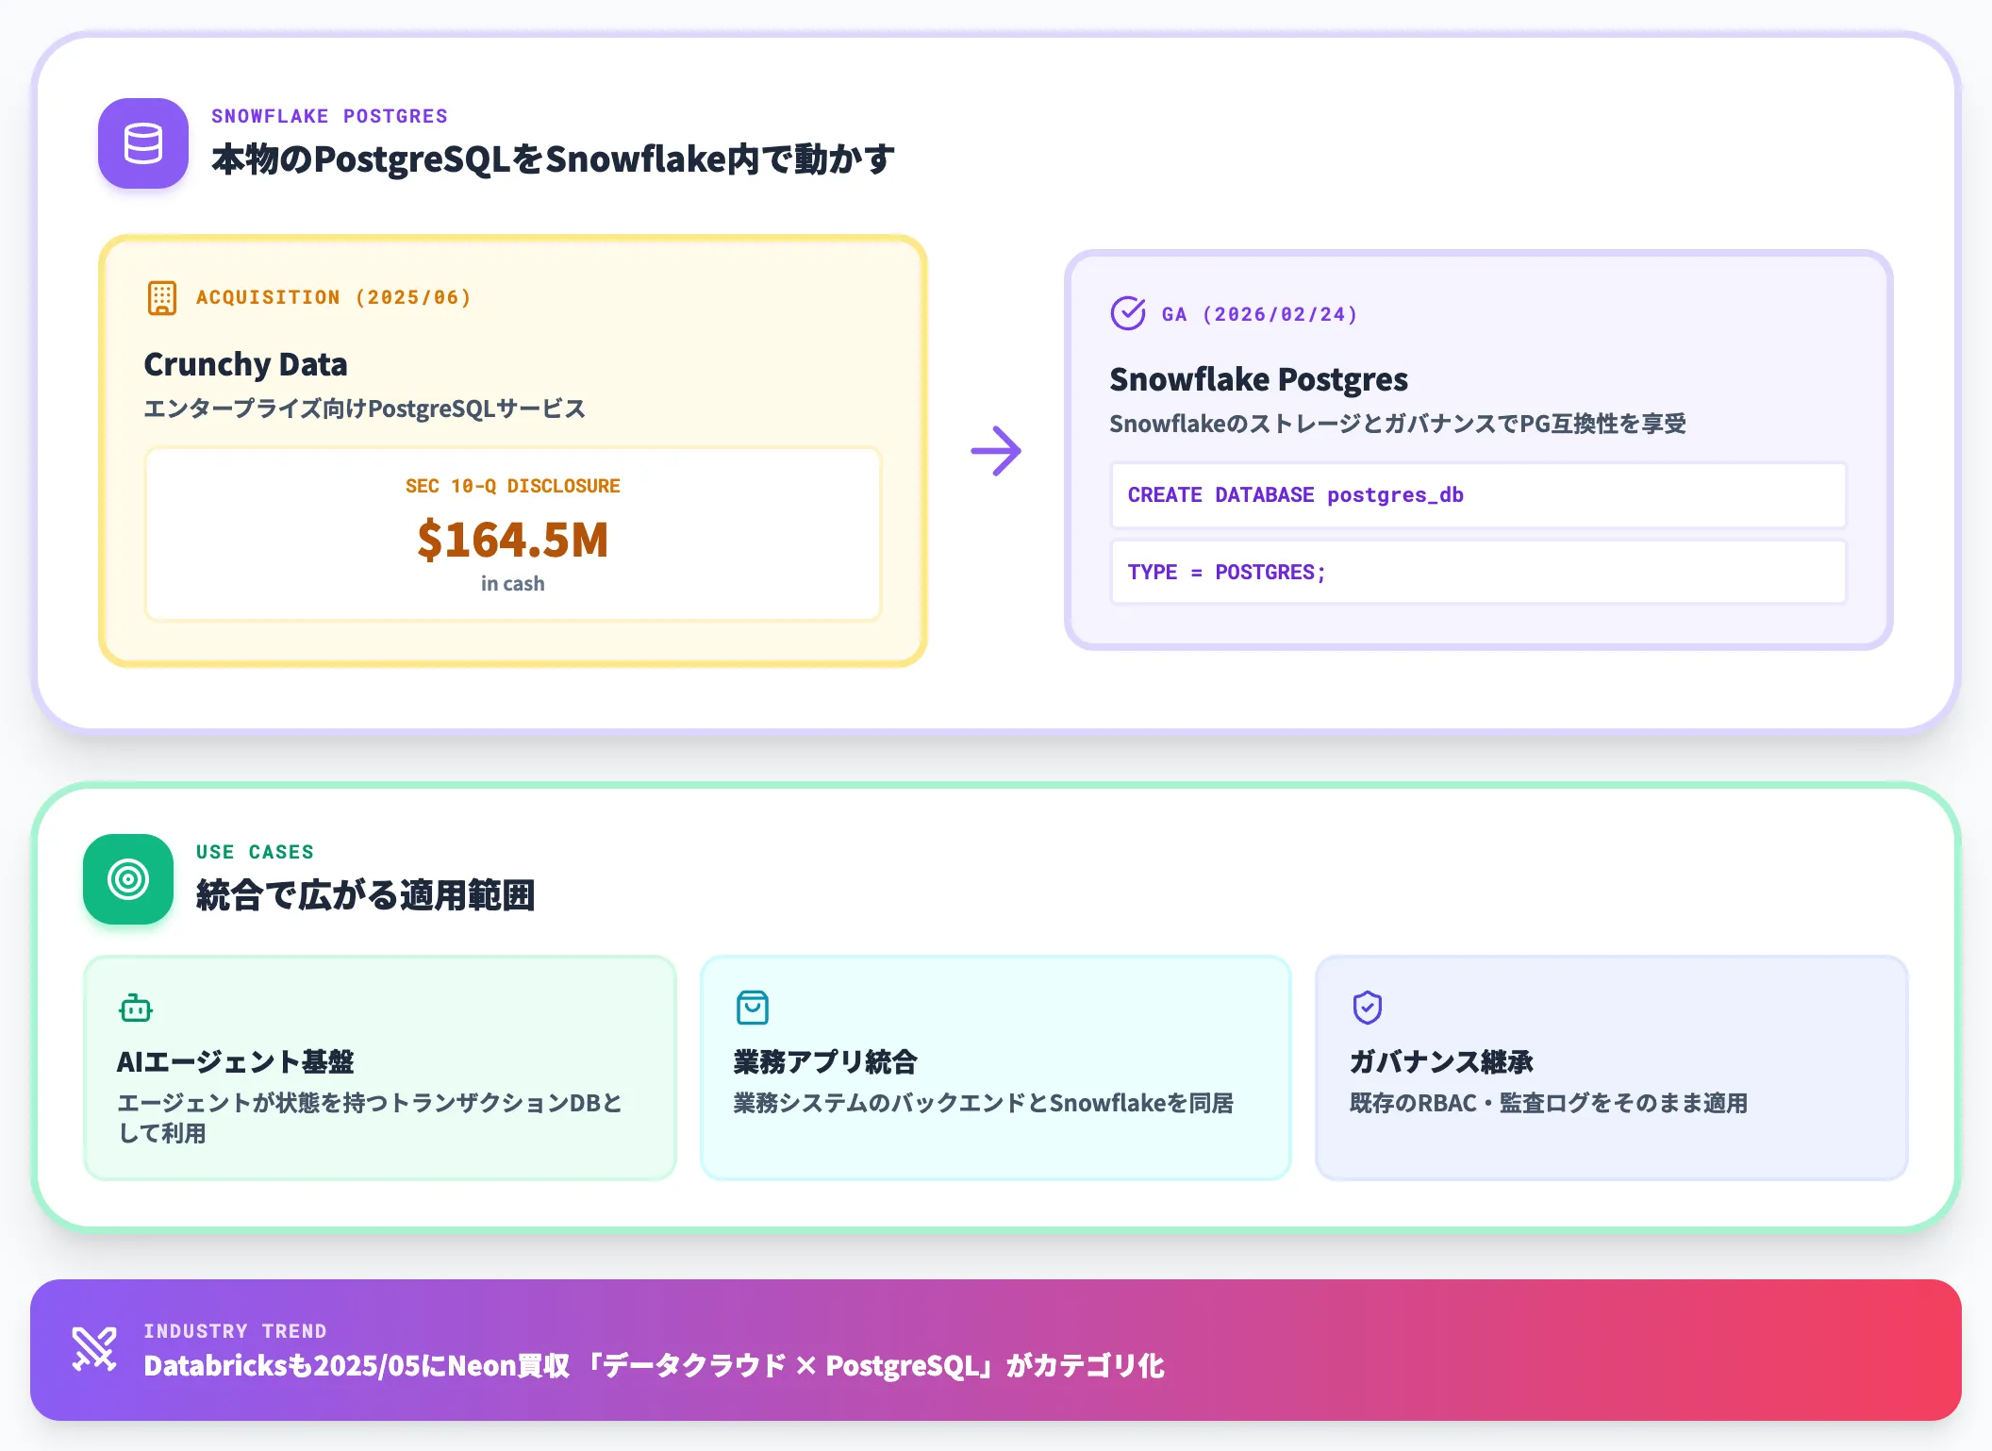Screen dimensions: 1992x1451
Task: Click the banner text about Databricks acquiring Neon
Action: pyautogui.click(x=654, y=1366)
